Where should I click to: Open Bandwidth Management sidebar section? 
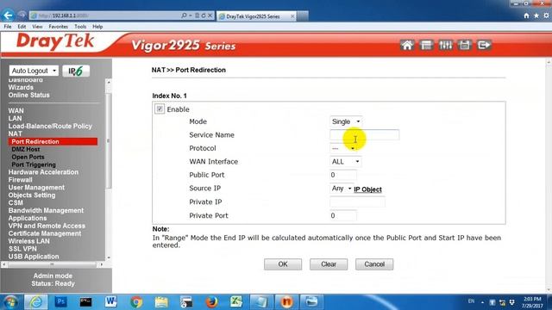(46, 210)
